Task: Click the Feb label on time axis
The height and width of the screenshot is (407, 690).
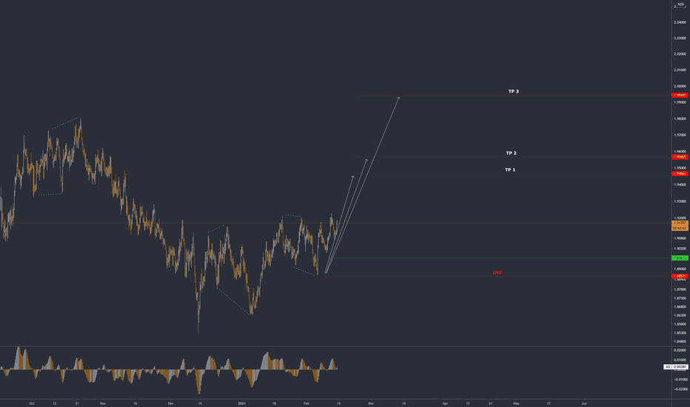Action: (307, 403)
